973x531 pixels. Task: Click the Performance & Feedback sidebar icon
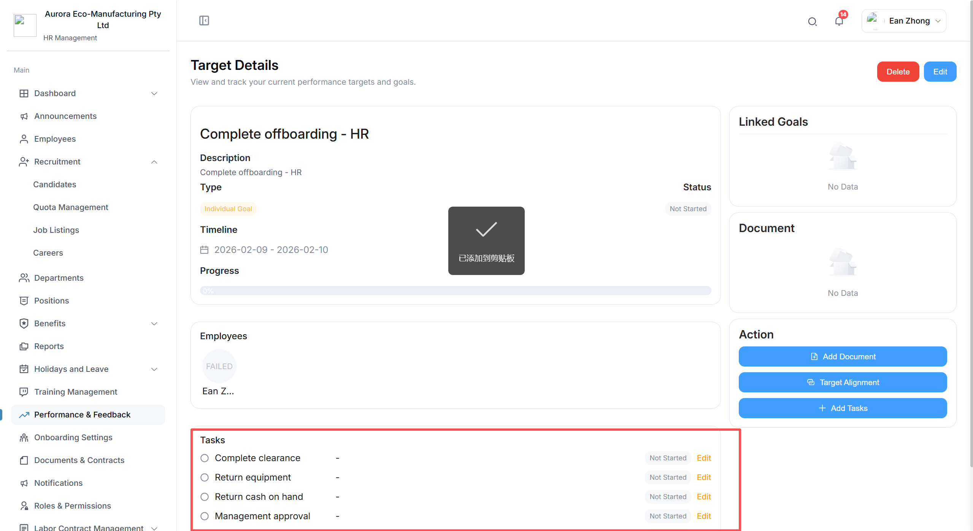pyautogui.click(x=24, y=415)
